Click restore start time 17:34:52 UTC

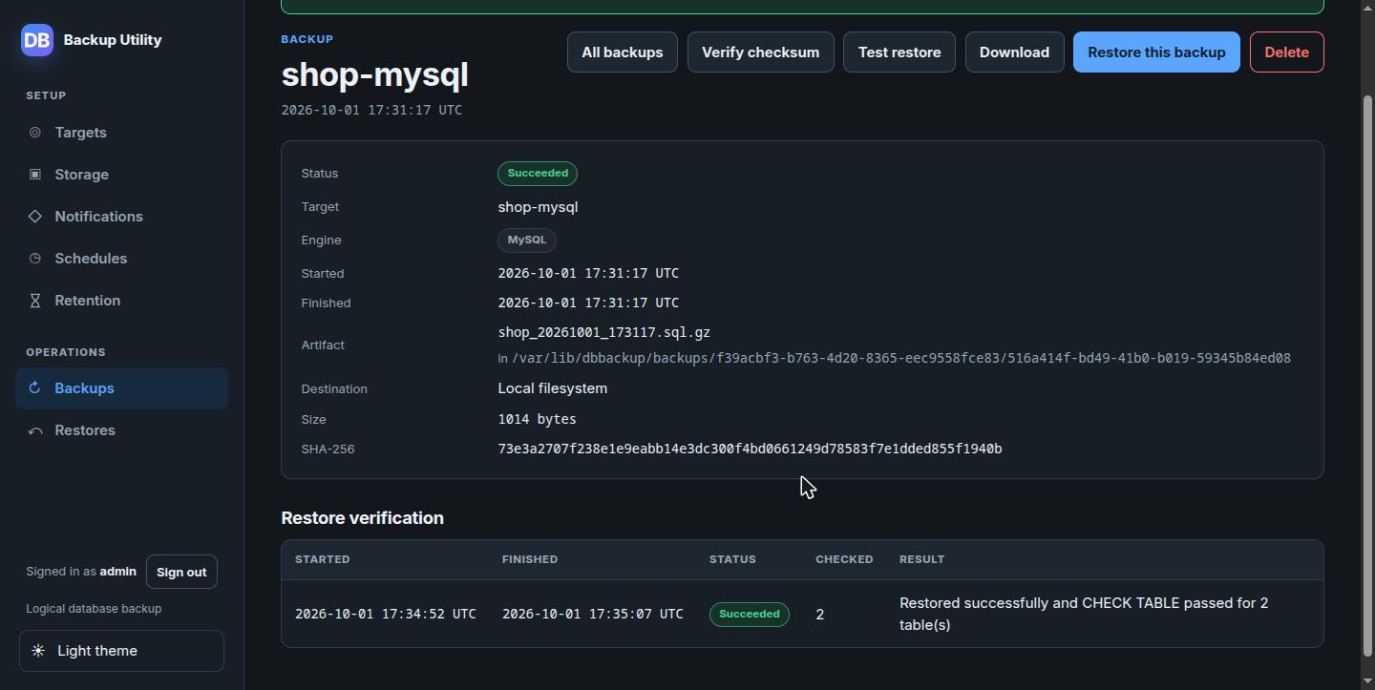coord(385,614)
